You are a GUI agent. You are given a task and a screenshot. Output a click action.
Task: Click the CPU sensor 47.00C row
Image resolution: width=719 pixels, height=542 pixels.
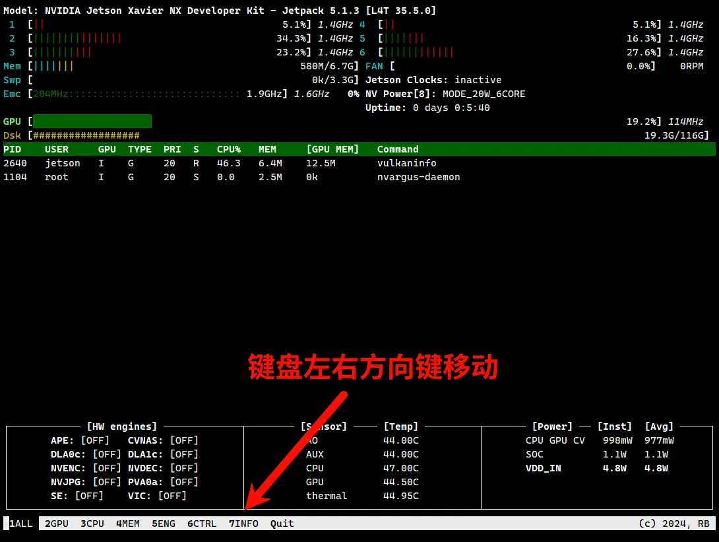(x=362, y=468)
